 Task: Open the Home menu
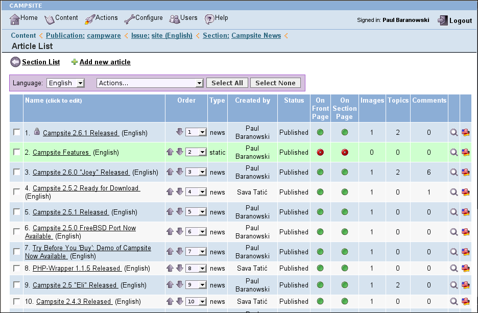tap(23, 18)
